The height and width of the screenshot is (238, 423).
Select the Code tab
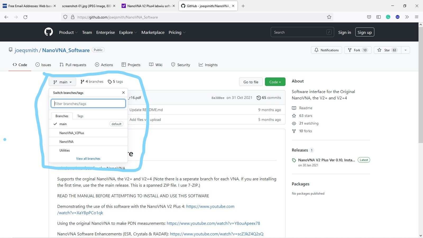pos(20,65)
